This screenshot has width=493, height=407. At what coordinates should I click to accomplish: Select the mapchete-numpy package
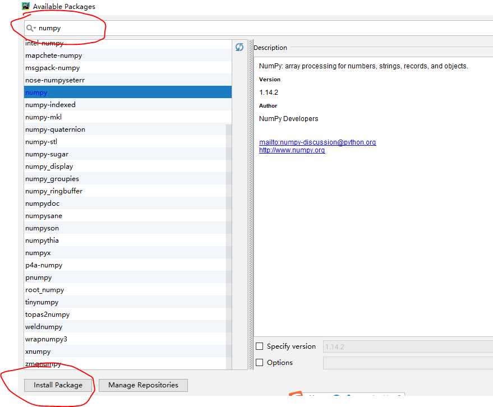tap(128, 55)
